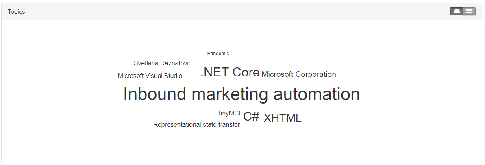The image size is (485, 165).
Task: Open the TinyMCE topic
Action: (230, 113)
